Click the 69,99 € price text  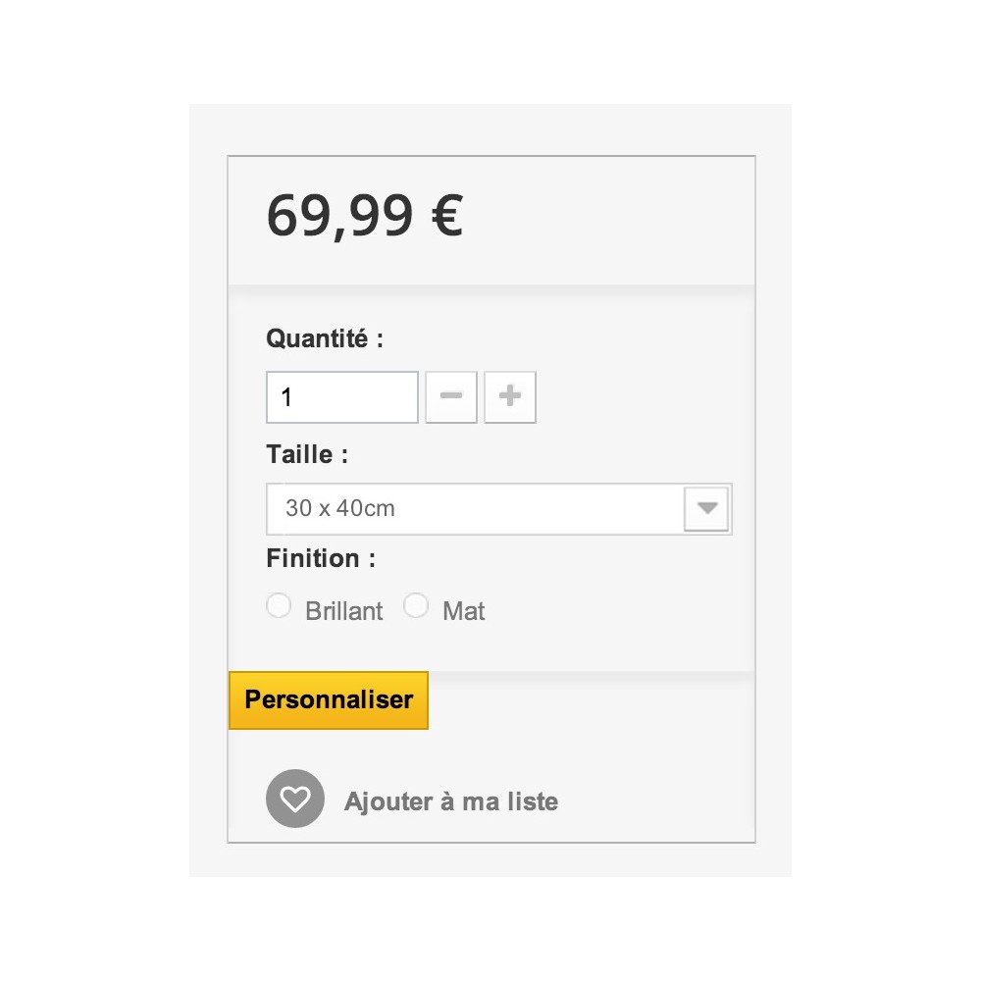pos(365,216)
